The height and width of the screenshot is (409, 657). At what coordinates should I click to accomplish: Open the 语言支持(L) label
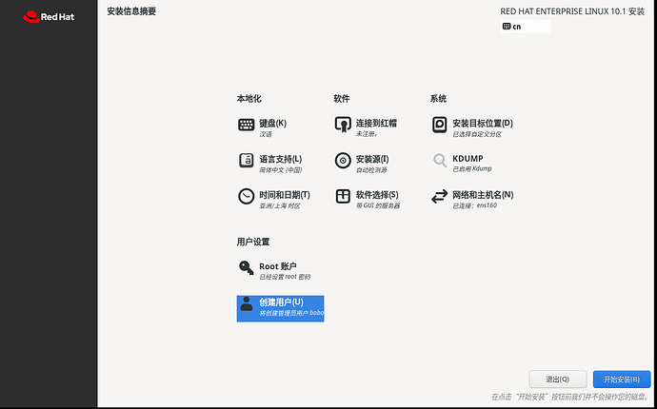280,159
